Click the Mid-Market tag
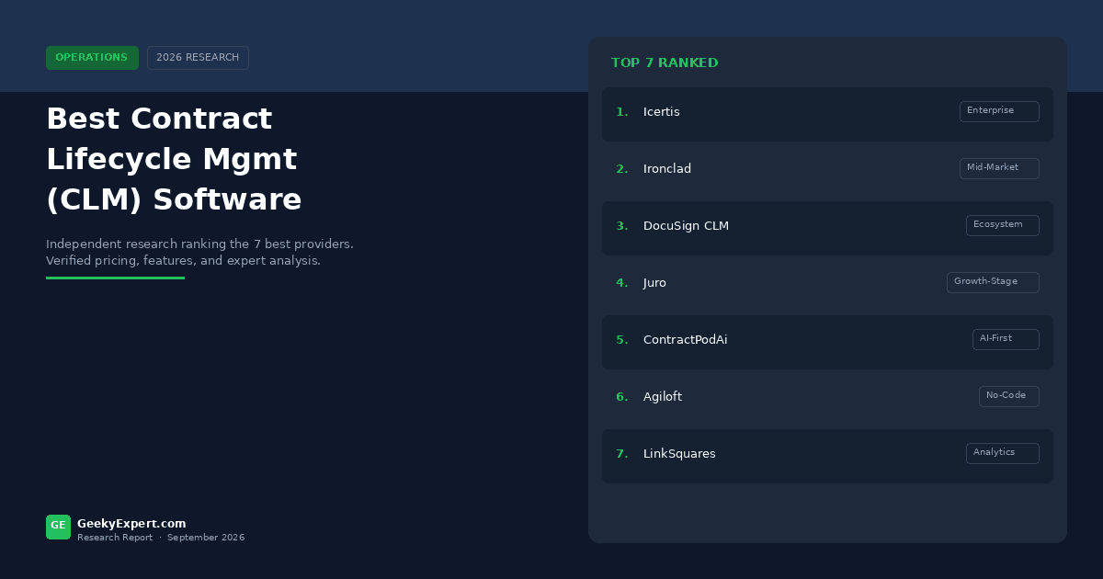 [x=999, y=168]
